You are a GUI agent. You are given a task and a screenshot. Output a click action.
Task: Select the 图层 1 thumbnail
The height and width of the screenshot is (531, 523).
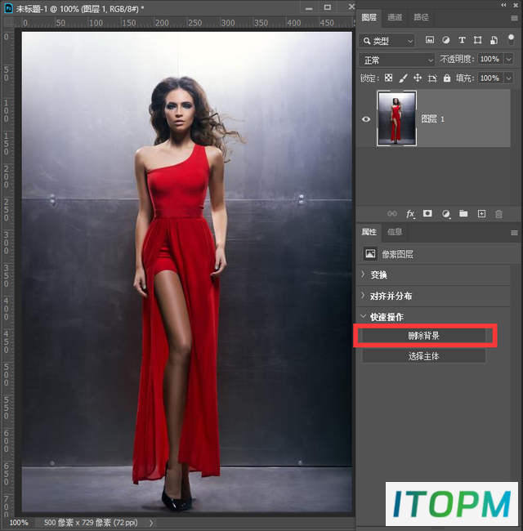[x=396, y=118]
